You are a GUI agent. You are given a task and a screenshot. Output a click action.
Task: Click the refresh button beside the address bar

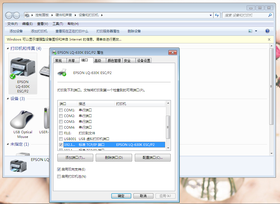click(217, 15)
